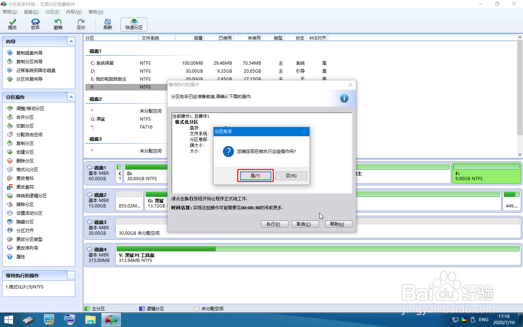Click the 执行(P) button in dialog
This screenshot has height=327, width=523.
pos(275,224)
